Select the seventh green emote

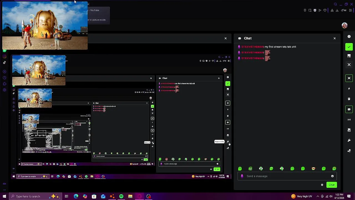[303, 169]
